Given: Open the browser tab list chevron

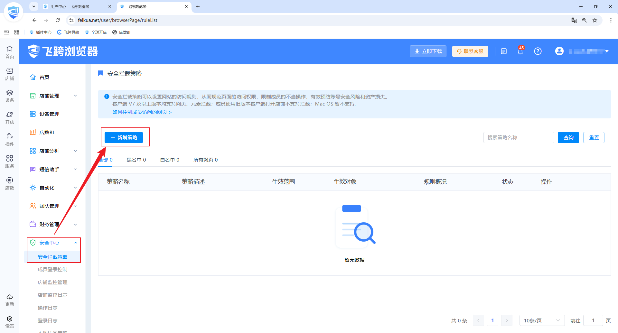Looking at the screenshot, I should (33, 6).
